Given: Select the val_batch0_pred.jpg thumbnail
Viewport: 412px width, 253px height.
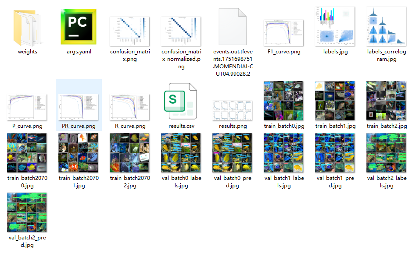Looking at the screenshot, I should tap(232, 153).
